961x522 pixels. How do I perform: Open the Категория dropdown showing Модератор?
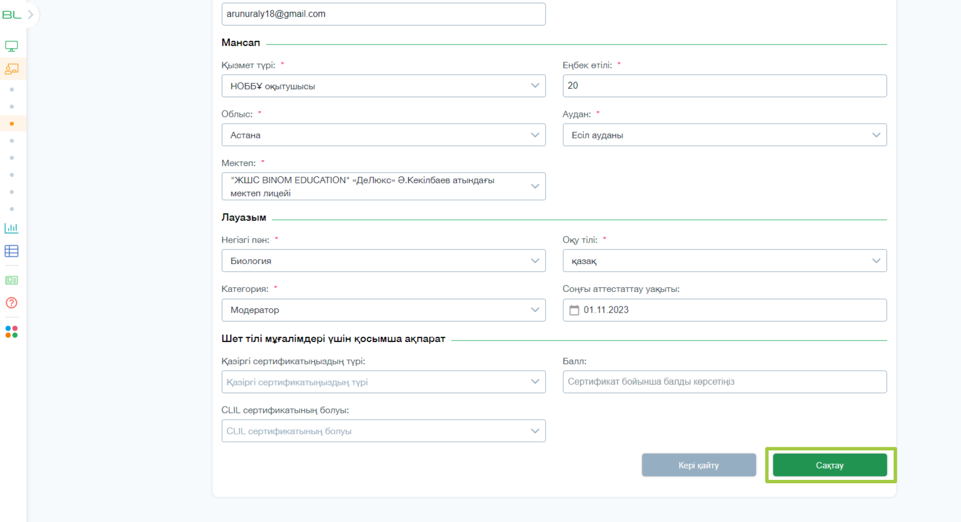click(383, 310)
